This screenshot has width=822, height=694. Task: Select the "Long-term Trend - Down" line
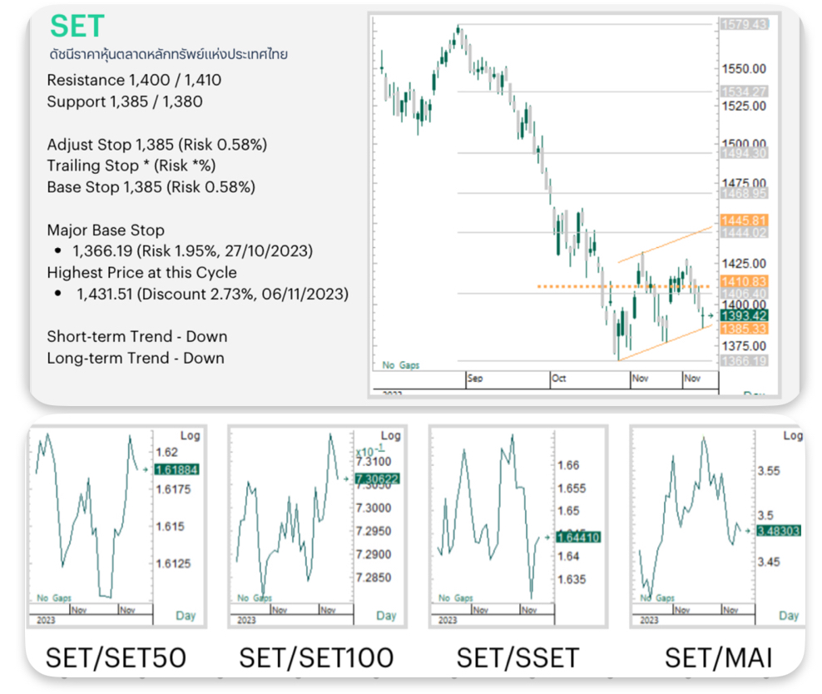[x=136, y=358]
